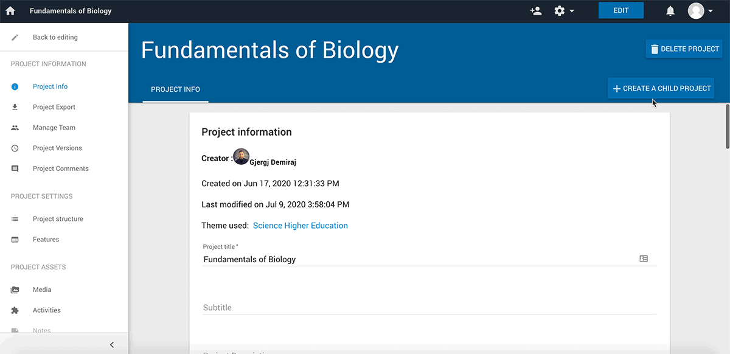The image size is (730, 354).
Task: Click the home icon in the top bar
Action: (10, 11)
